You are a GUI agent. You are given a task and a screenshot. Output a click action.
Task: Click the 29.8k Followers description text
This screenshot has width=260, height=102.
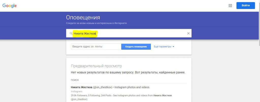coord(121,97)
